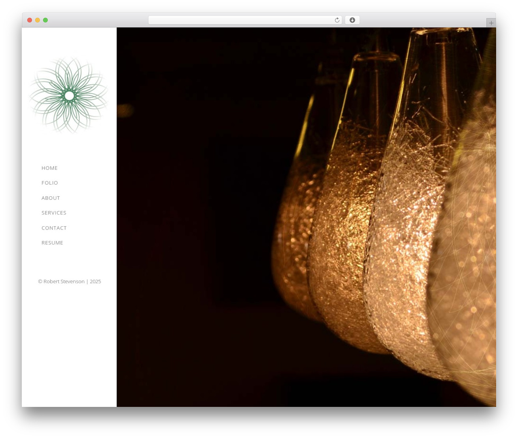The image size is (518, 438).
Task: Click the green flower site logo
Action: 69,95
